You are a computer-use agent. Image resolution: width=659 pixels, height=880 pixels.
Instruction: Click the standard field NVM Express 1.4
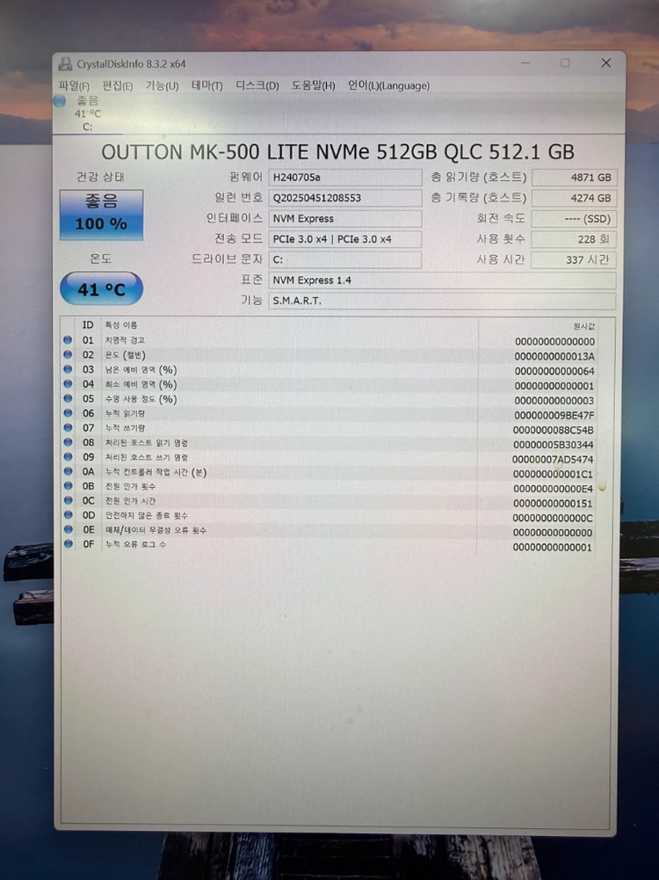tap(442, 280)
